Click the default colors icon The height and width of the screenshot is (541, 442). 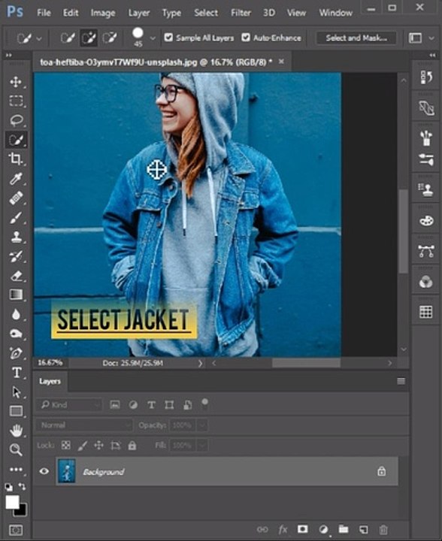click(x=8, y=487)
